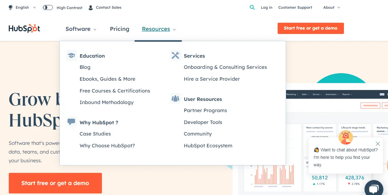
Task: Click the Contact Sales link
Action: coord(108,7)
